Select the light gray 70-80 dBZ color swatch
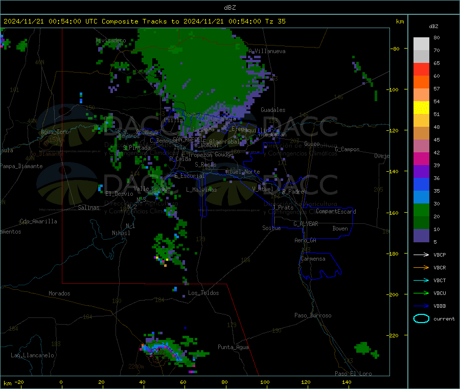The image size is (460, 389). point(421,44)
